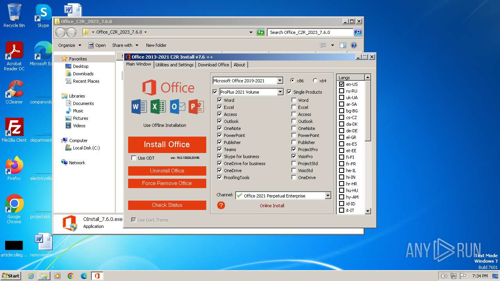Select the Office installer taskbar button
Screen dimensions: 500x281
click(x=97, y=276)
